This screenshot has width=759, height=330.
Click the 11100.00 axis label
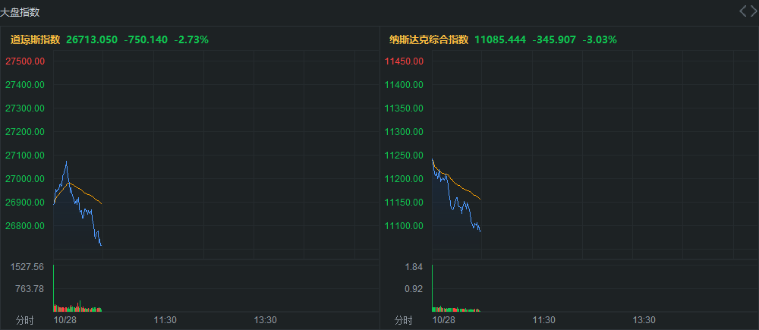point(404,225)
